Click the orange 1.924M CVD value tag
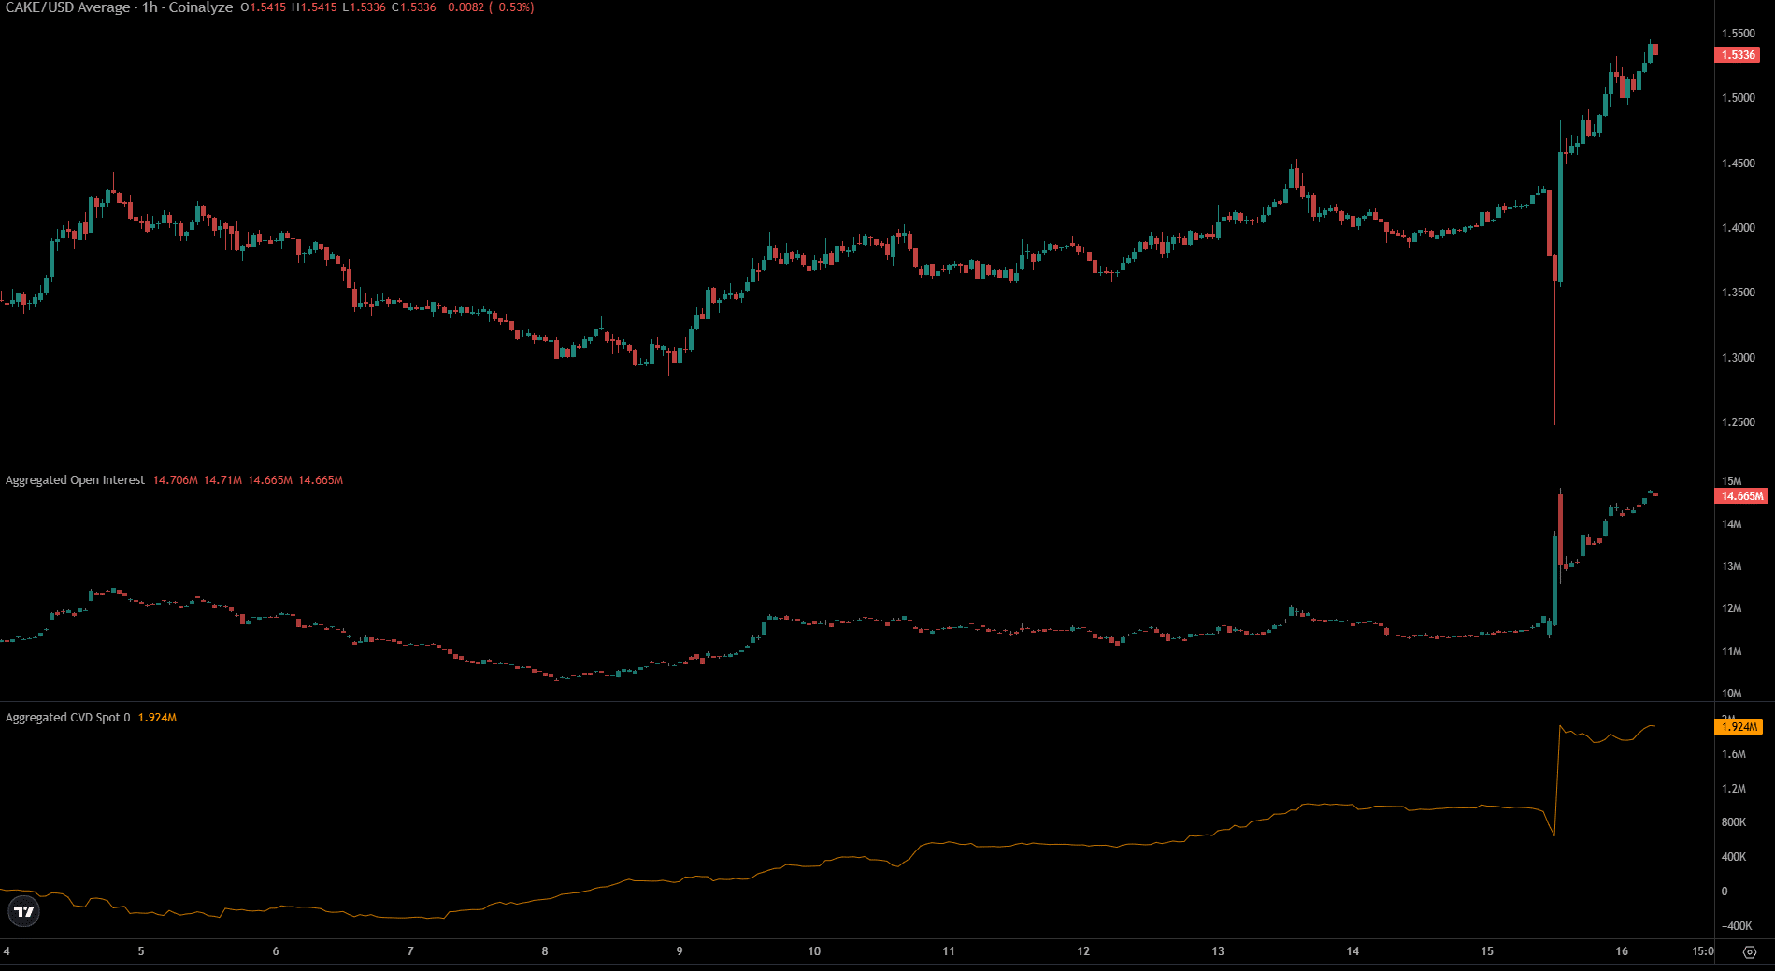1775x971 pixels. [1739, 727]
